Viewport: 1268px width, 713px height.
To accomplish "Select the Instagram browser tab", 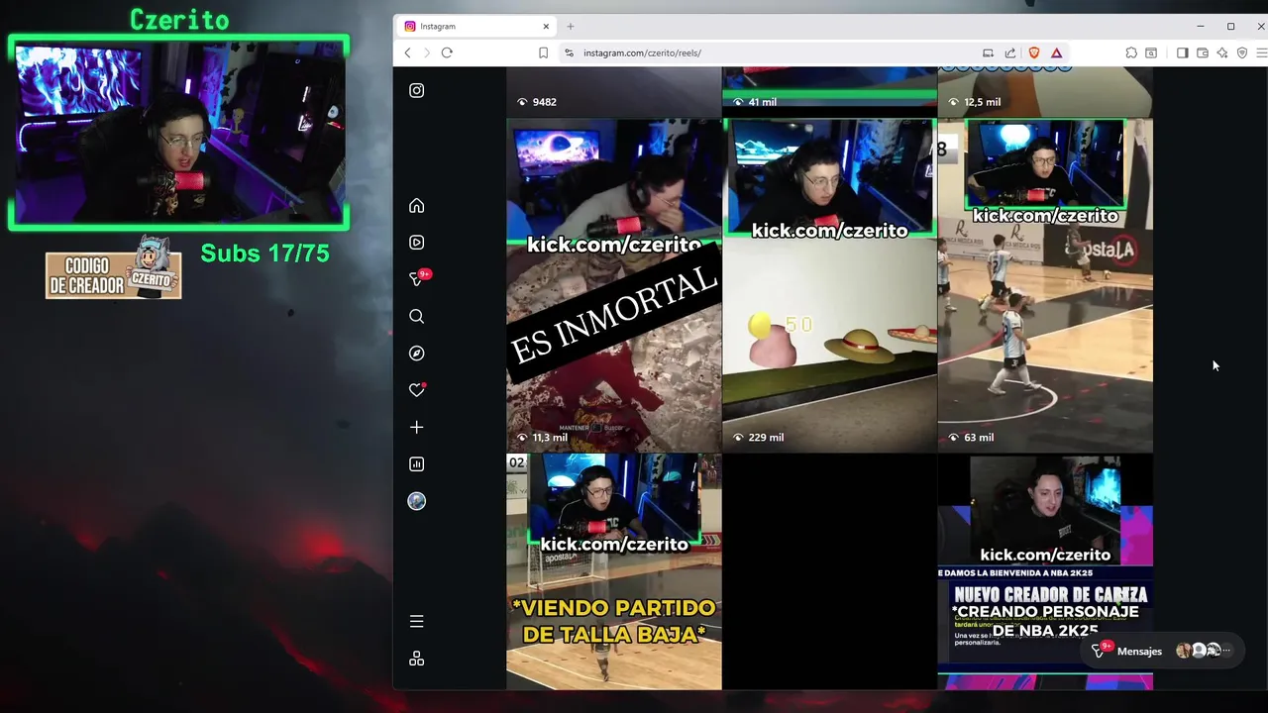I will coord(475,26).
